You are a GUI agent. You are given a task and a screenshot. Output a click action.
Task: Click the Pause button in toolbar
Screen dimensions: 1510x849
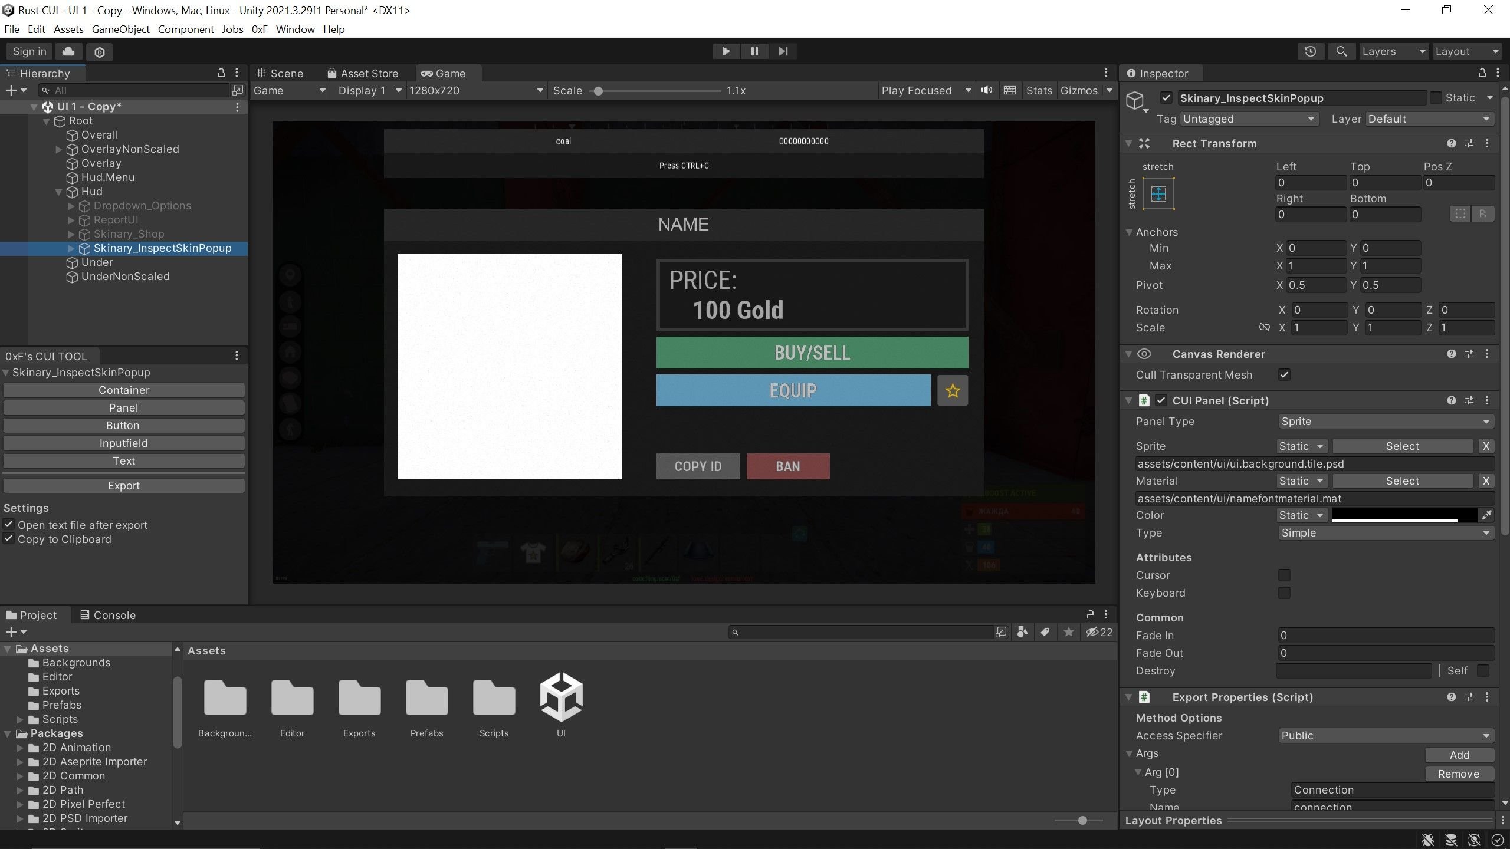point(754,51)
